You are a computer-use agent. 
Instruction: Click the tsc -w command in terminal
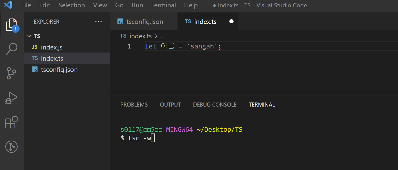(x=139, y=138)
